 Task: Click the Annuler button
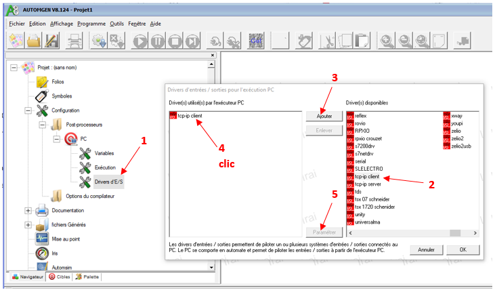426,249
